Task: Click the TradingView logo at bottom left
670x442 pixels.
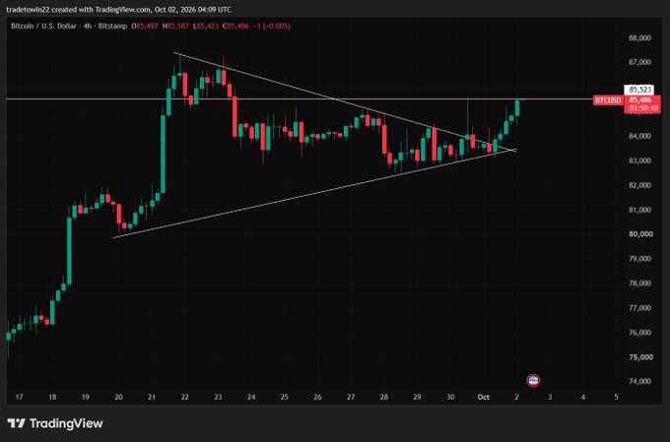Action: tap(55, 423)
